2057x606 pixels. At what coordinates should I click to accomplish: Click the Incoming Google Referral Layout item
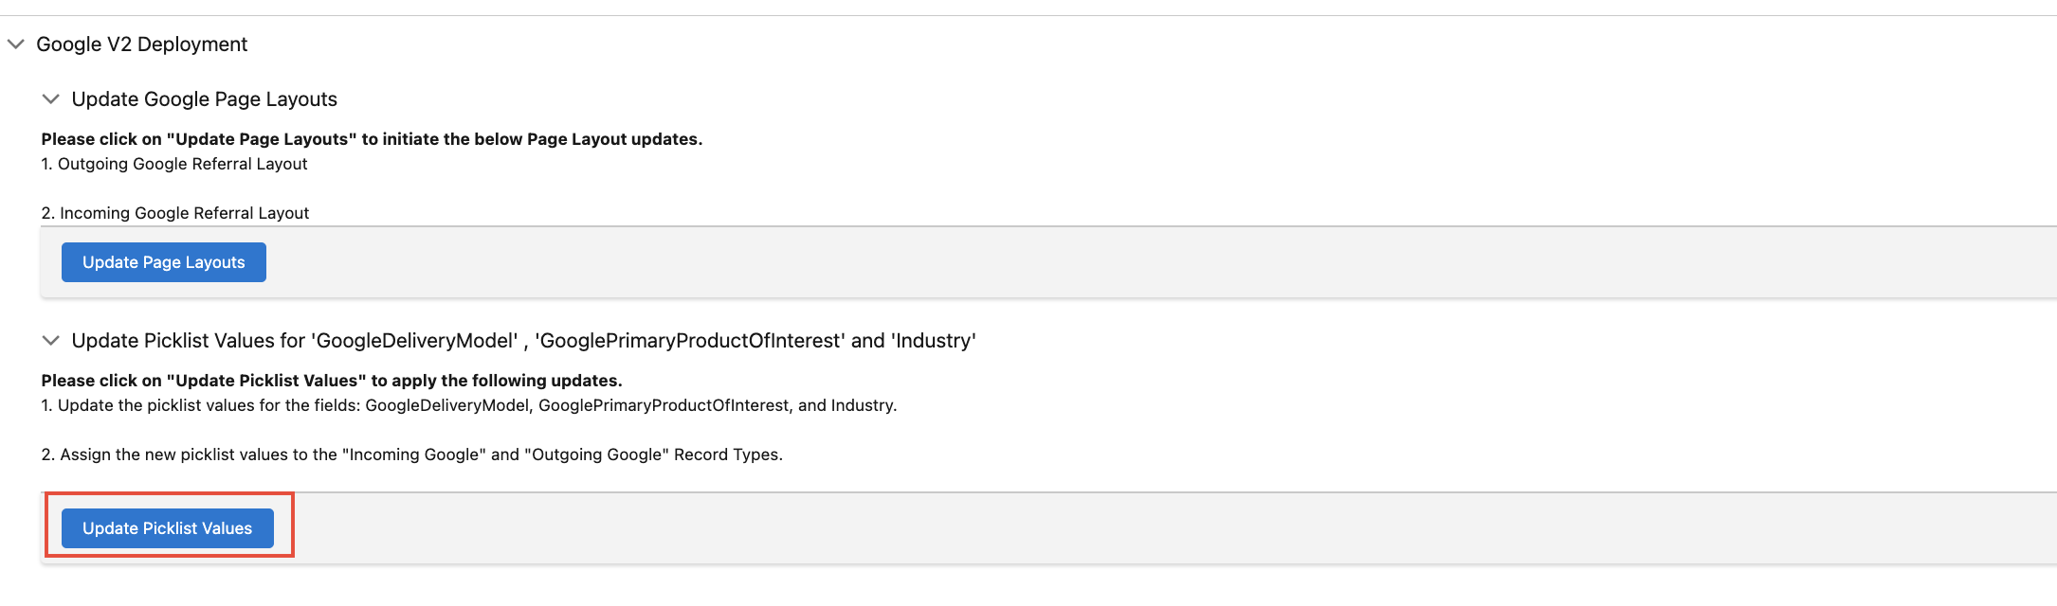175,213
